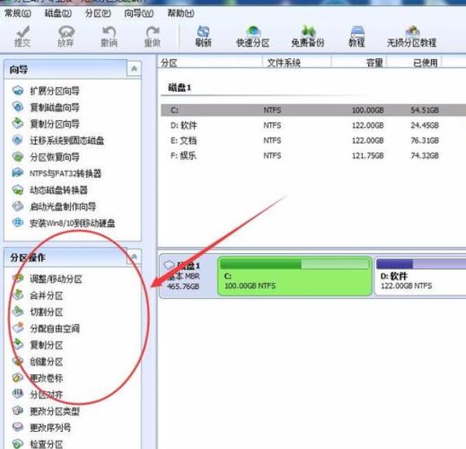
Task: Launch 复制磁盘向导 wizard
Action: pos(46,107)
